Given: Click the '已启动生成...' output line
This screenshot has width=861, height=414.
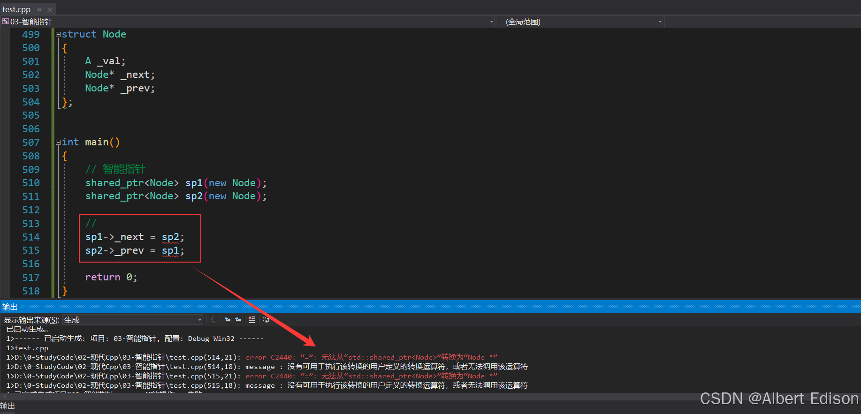Looking at the screenshot, I should tap(27, 329).
